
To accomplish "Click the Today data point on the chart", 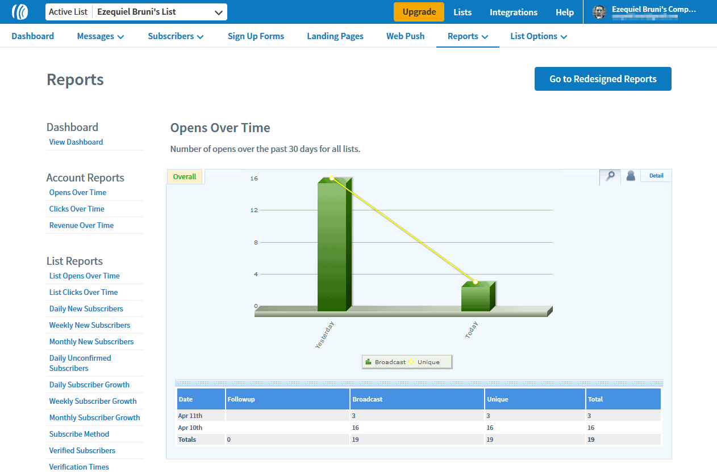I will click(x=475, y=282).
